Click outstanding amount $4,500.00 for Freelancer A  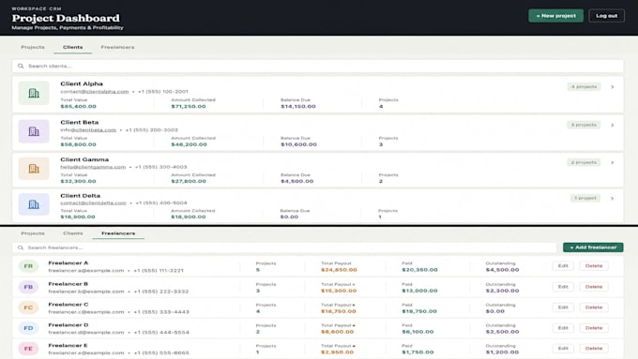click(502, 270)
